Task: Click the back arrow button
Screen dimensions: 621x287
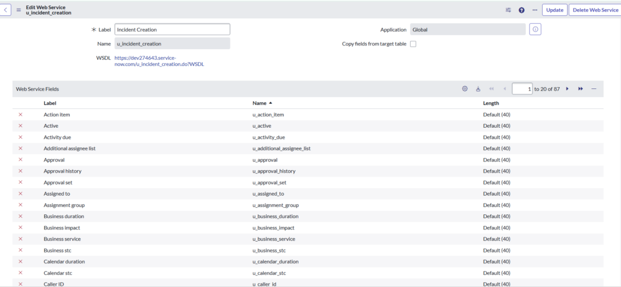Action: pos(6,10)
